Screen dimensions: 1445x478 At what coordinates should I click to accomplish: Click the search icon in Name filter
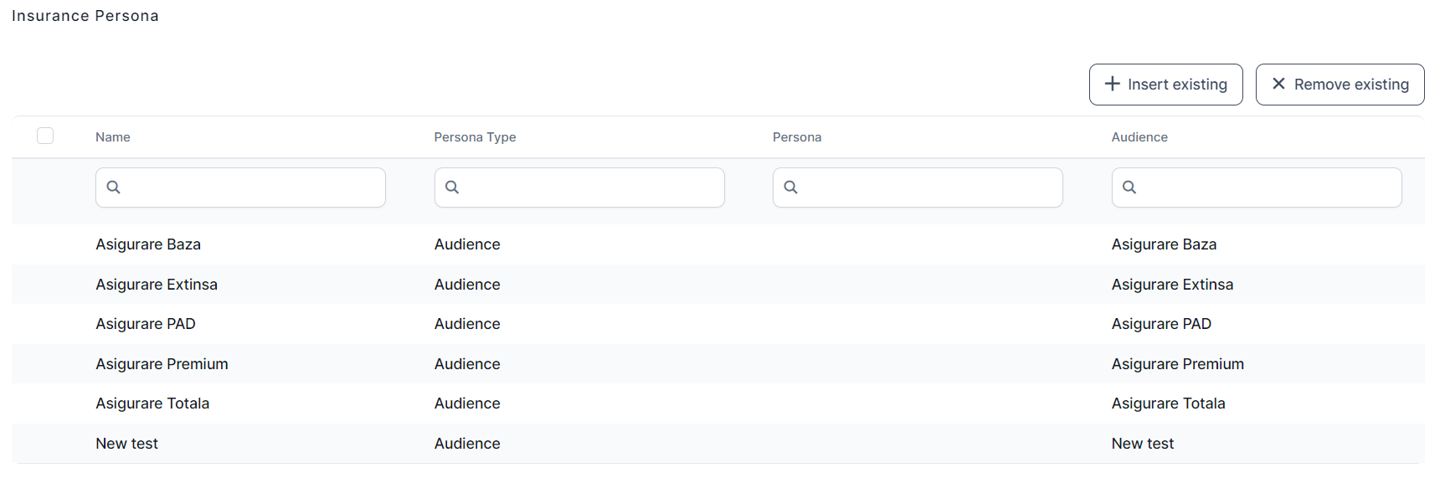(114, 188)
